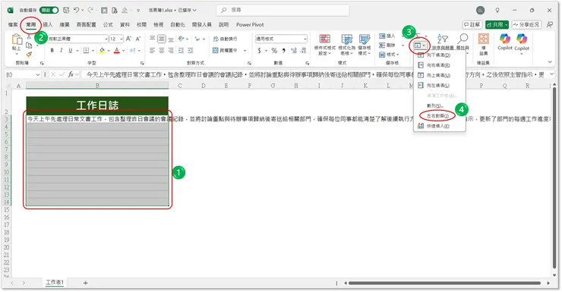Open the number format dropdown (通用格式)

click(x=305, y=39)
